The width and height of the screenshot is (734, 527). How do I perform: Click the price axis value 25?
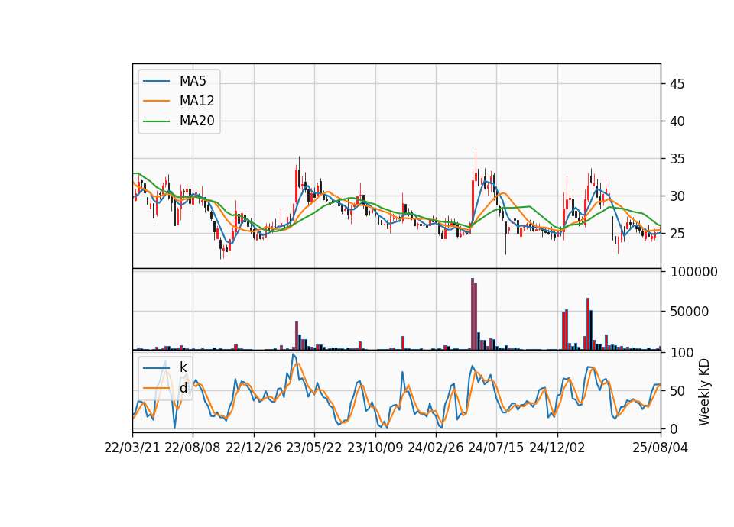click(x=677, y=234)
